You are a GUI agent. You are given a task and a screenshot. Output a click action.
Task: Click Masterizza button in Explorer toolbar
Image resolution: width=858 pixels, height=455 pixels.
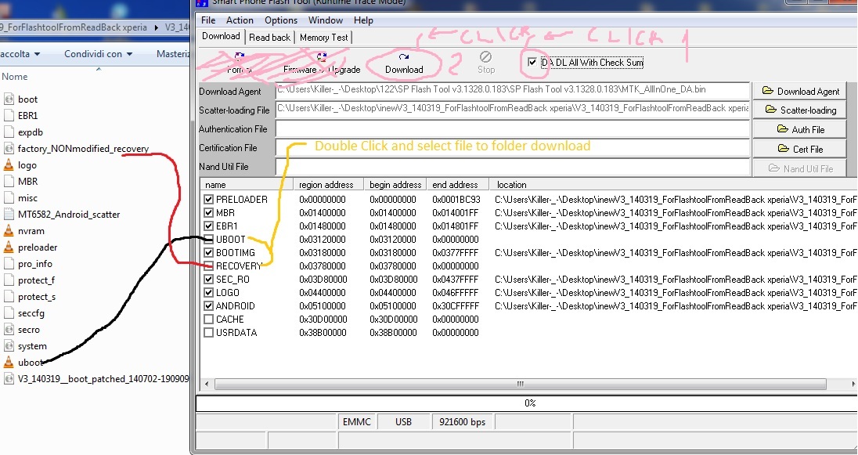(172, 54)
